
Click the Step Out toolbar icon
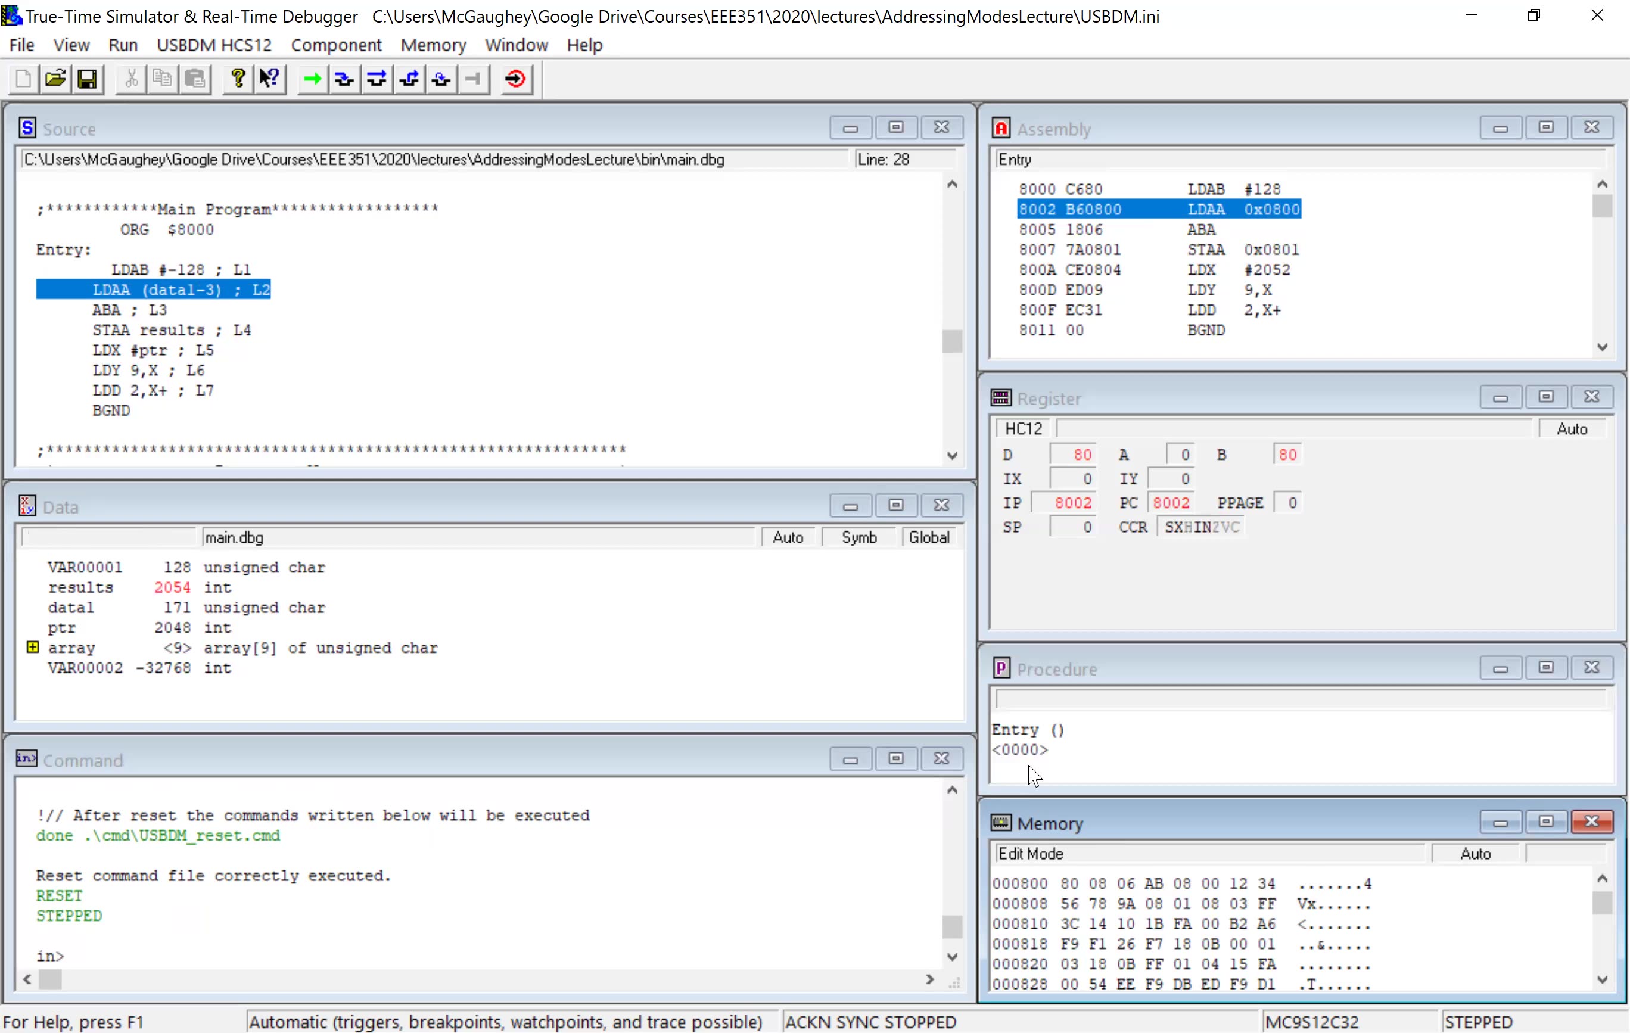coord(409,79)
